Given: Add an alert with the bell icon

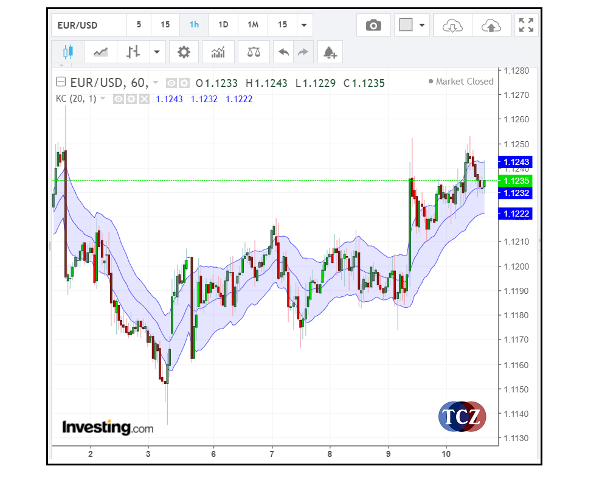Looking at the screenshot, I should [330, 52].
